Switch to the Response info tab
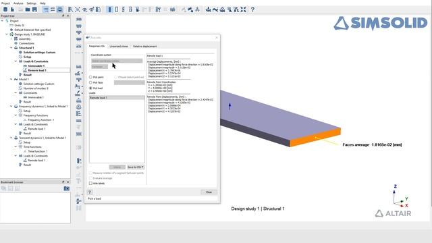This screenshot has width=432, height=243. click(x=97, y=46)
